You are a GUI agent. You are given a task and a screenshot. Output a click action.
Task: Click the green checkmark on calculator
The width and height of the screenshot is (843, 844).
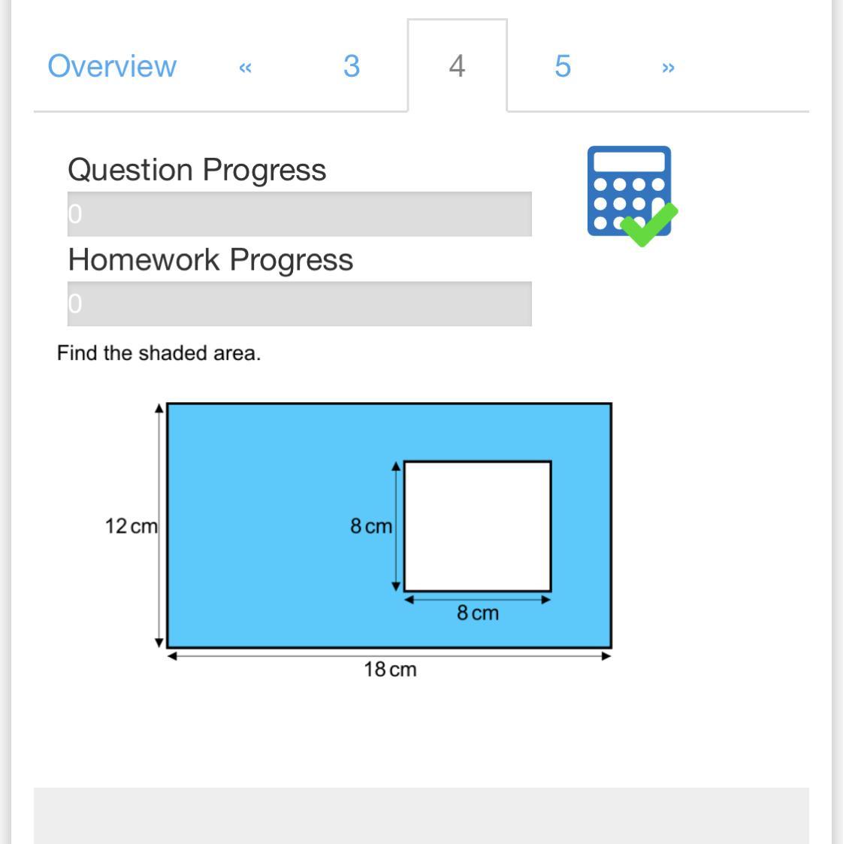coord(649,225)
